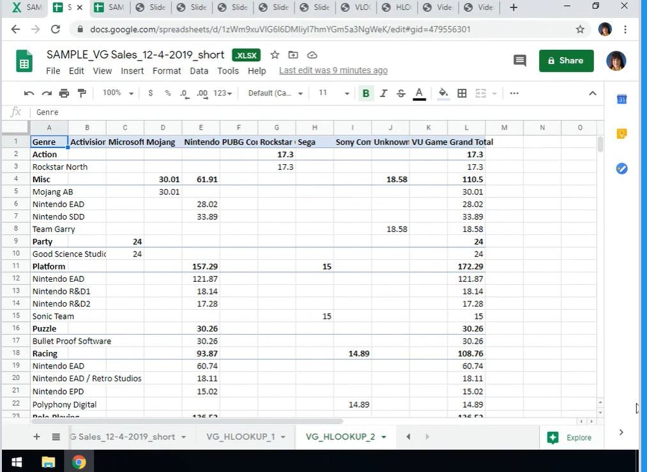647x472 pixels.
Task: Click the Increase decimal places icon
Action: click(202, 94)
